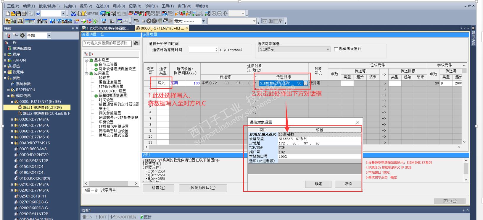
Task: Click the 更新 refresh icon in watch panel
Action: coord(142,217)
